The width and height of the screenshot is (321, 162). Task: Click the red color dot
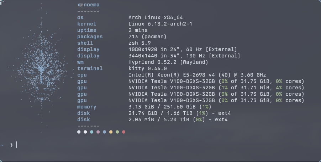123,132
